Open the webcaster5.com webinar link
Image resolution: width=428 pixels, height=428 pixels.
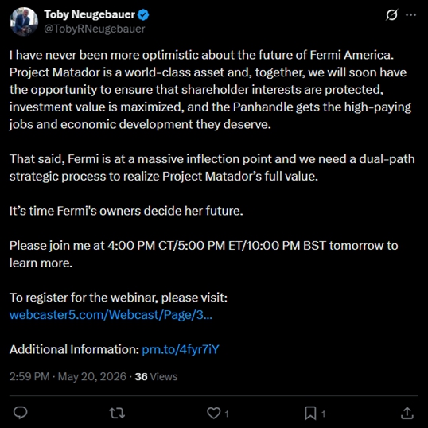click(111, 315)
